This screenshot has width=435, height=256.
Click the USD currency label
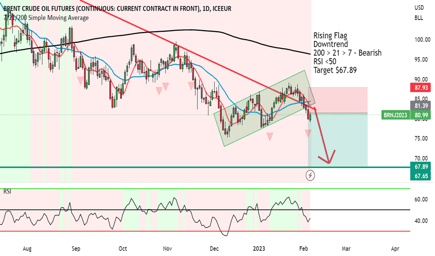pos(419,8)
